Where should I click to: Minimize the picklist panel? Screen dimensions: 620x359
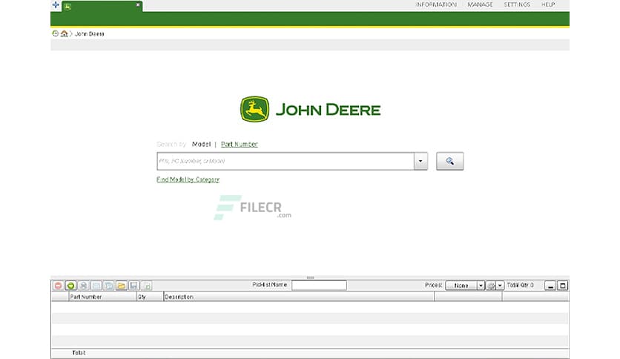coord(550,286)
